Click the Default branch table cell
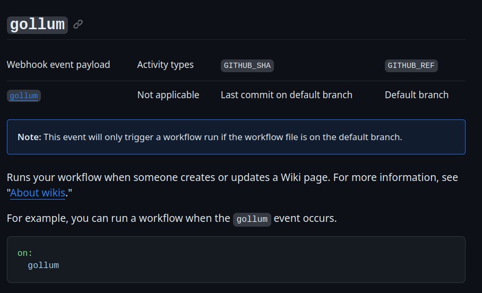 [x=417, y=94]
